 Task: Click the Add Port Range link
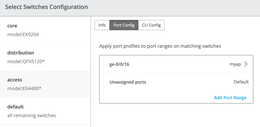(230, 98)
